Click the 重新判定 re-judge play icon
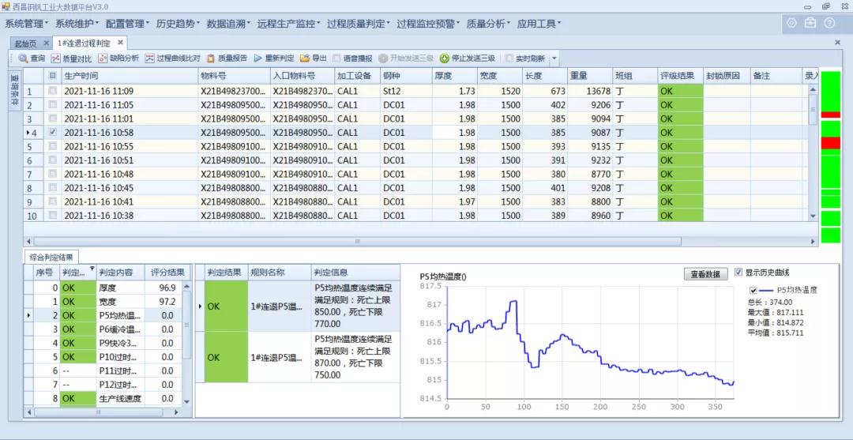 click(x=257, y=58)
